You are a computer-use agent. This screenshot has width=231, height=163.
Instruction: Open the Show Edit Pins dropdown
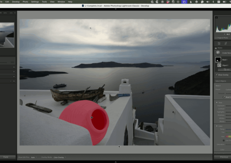tap(34, 157)
